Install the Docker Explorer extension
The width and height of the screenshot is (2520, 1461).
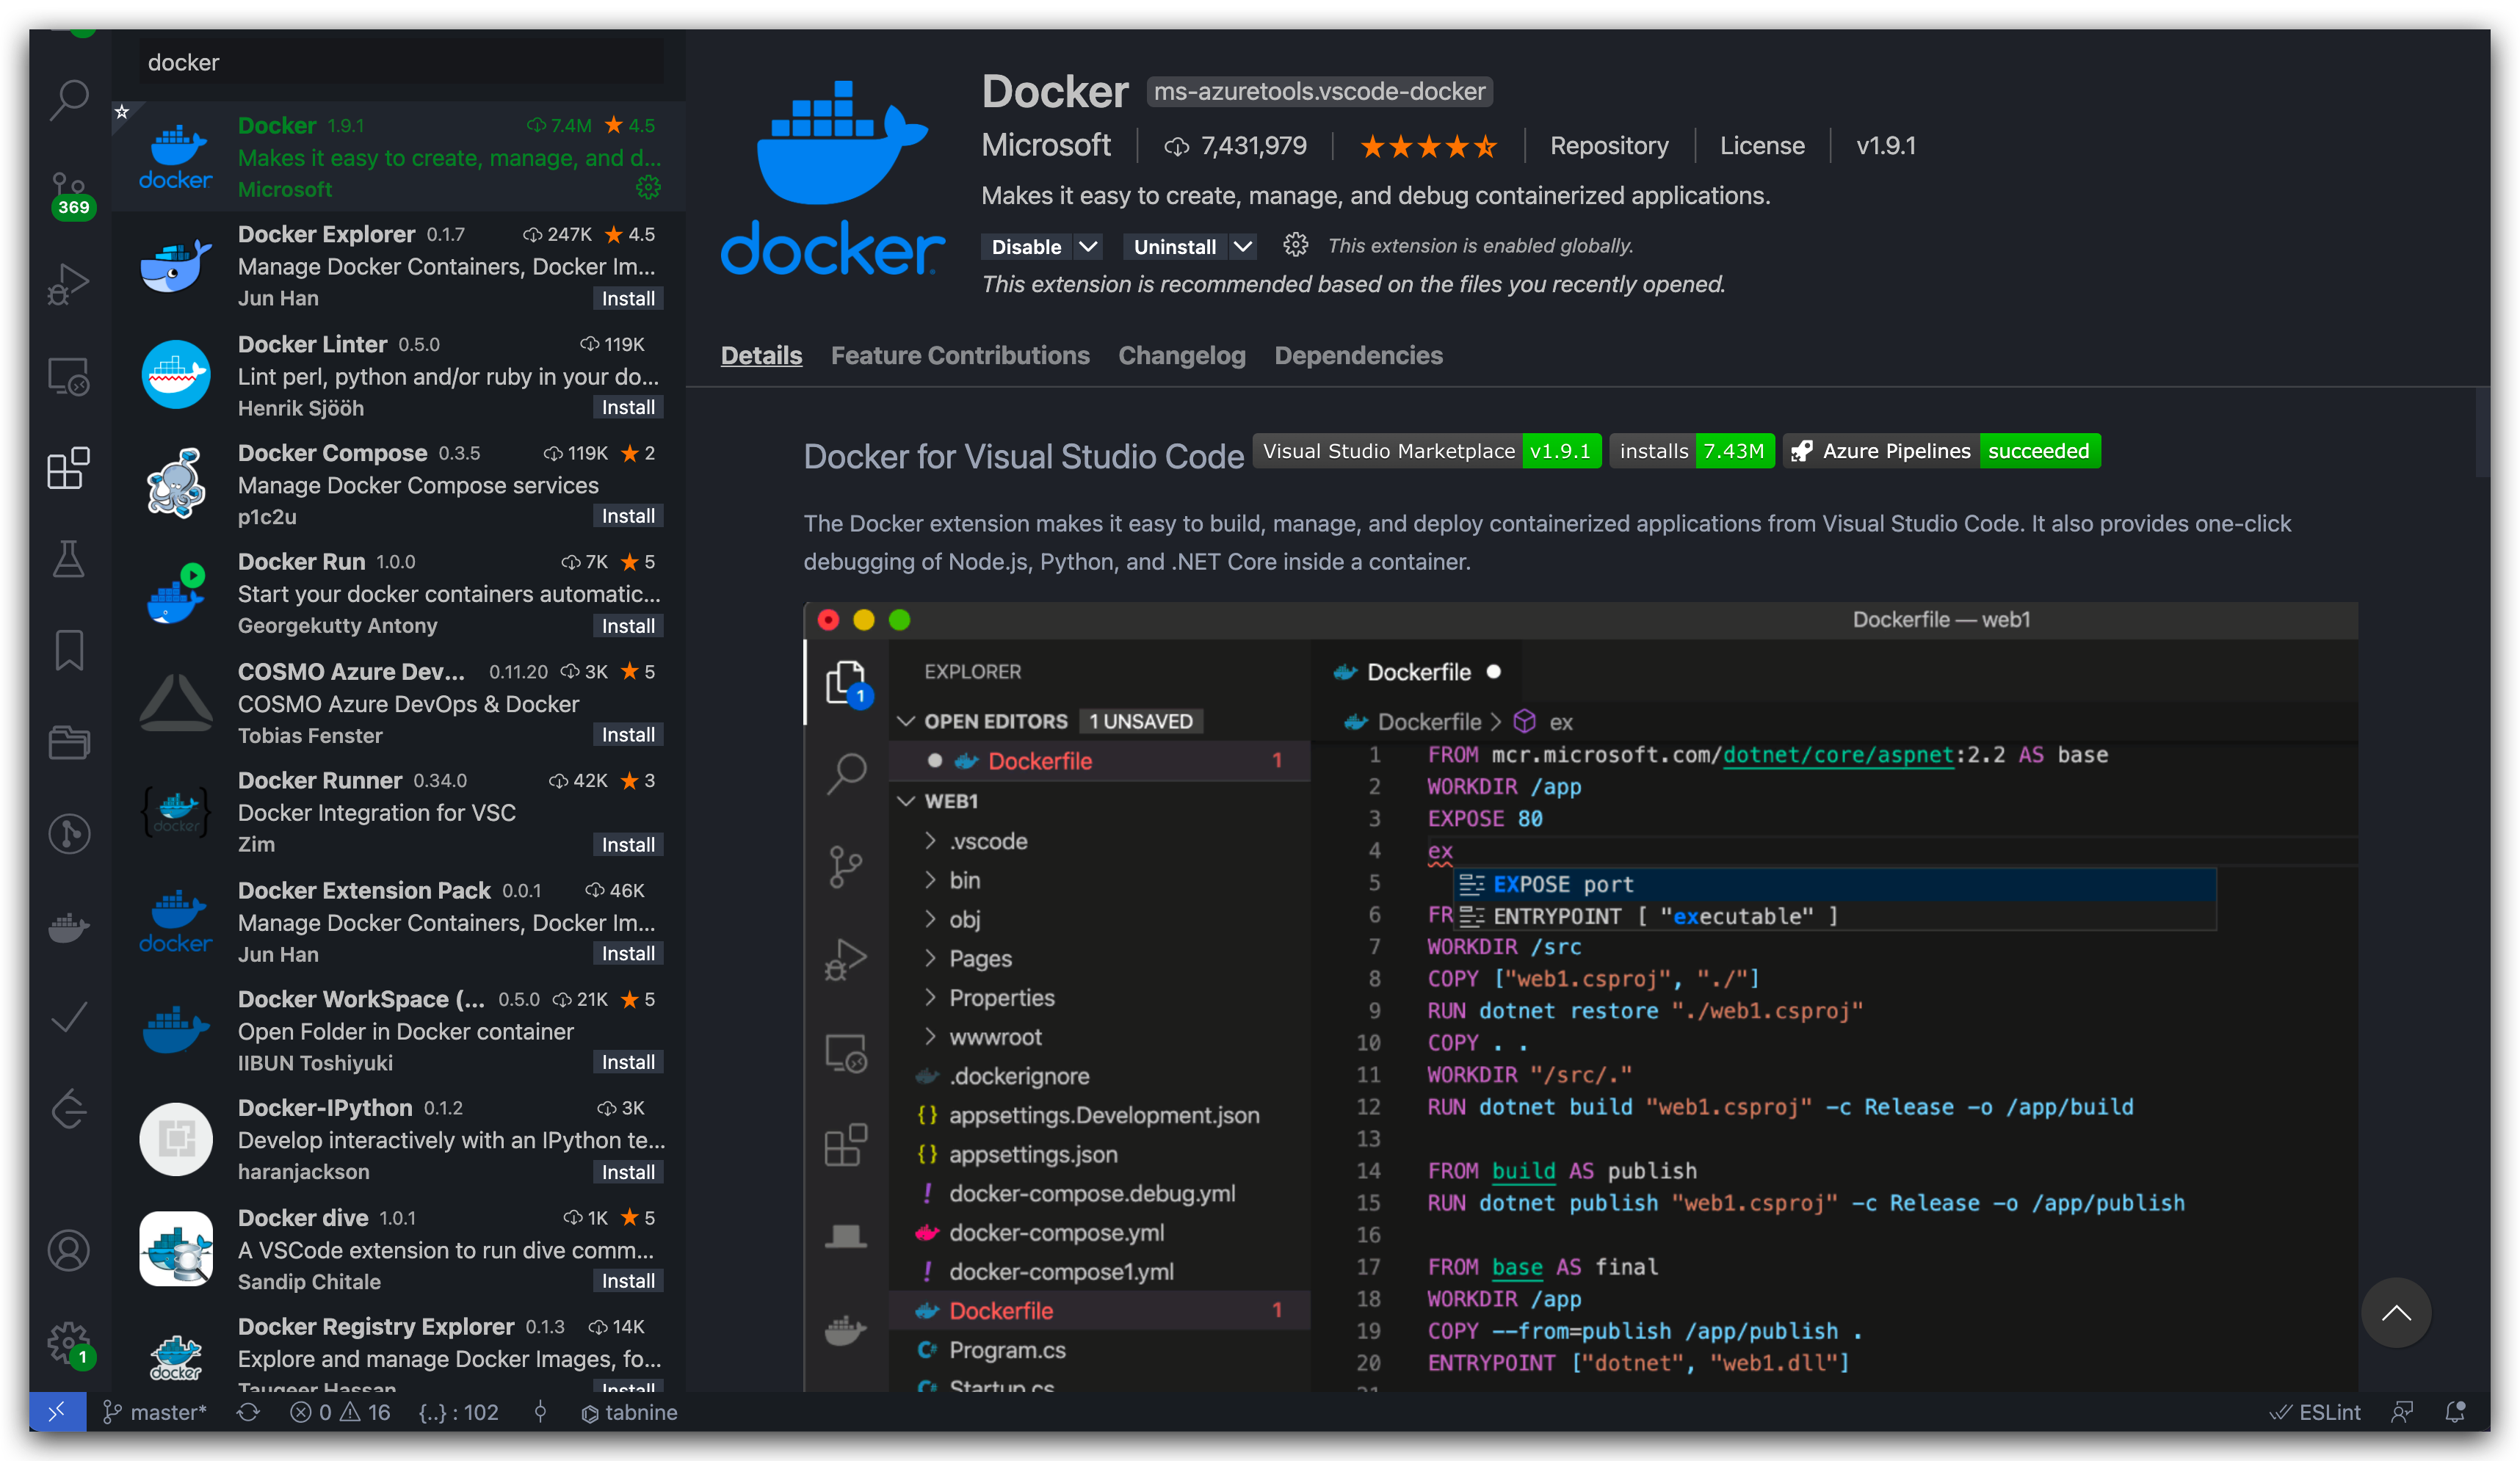click(627, 298)
